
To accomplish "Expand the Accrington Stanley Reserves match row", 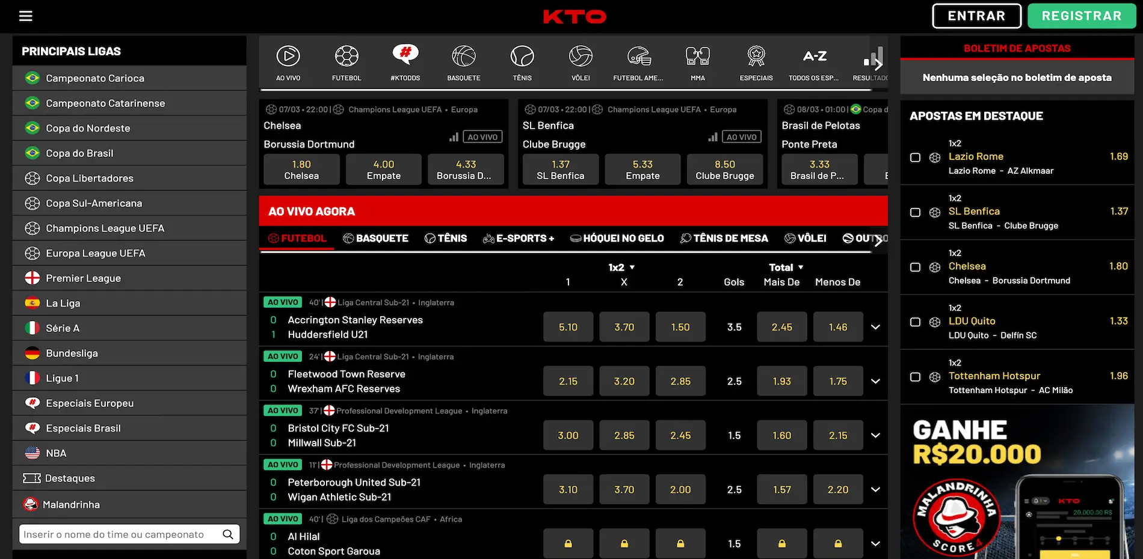I will (x=875, y=326).
